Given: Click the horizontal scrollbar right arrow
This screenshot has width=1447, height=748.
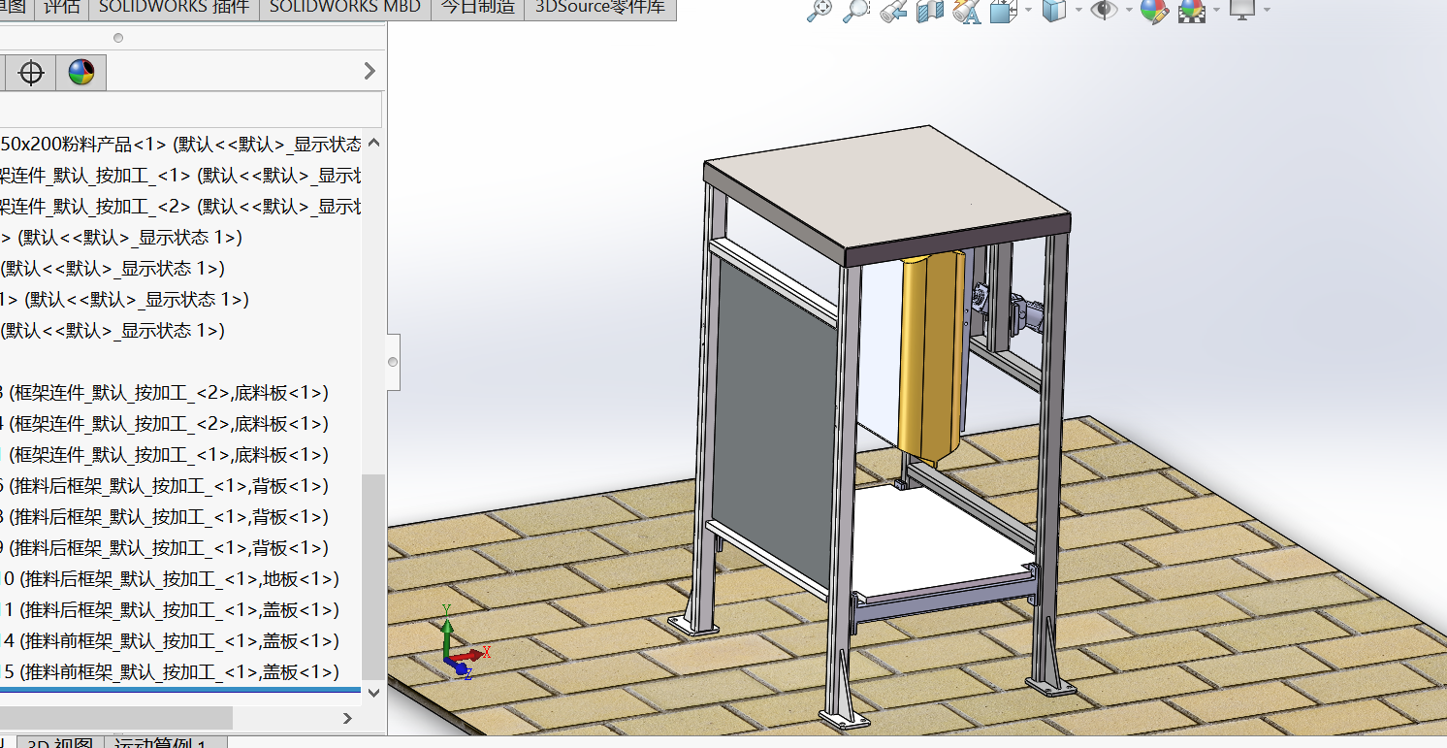Looking at the screenshot, I should pyautogui.click(x=348, y=718).
